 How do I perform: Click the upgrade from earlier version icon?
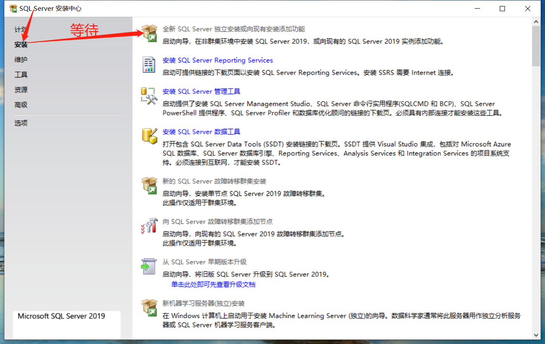click(x=148, y=266)
